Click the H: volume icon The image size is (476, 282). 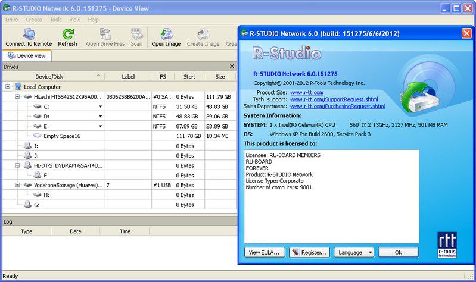[x=38, y=195]
